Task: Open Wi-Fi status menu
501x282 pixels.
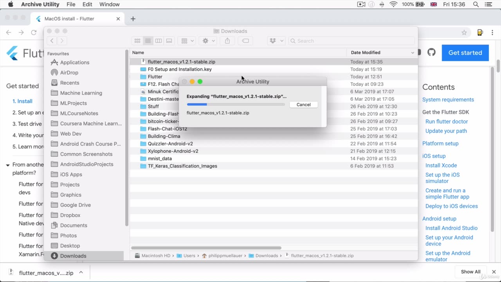Action: [393, 4]
